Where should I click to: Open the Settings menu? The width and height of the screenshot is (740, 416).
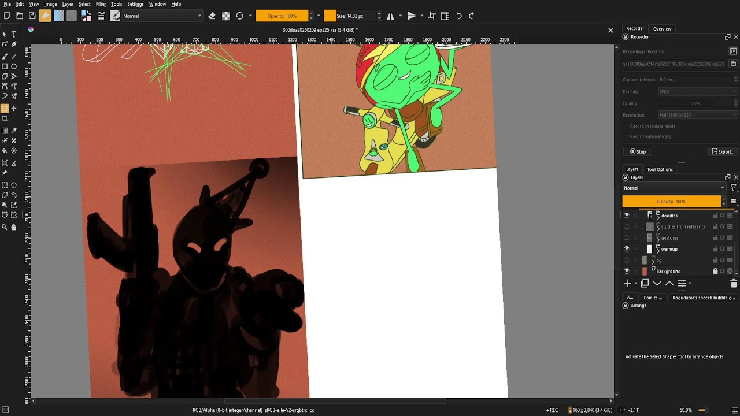tap(135, 4)
